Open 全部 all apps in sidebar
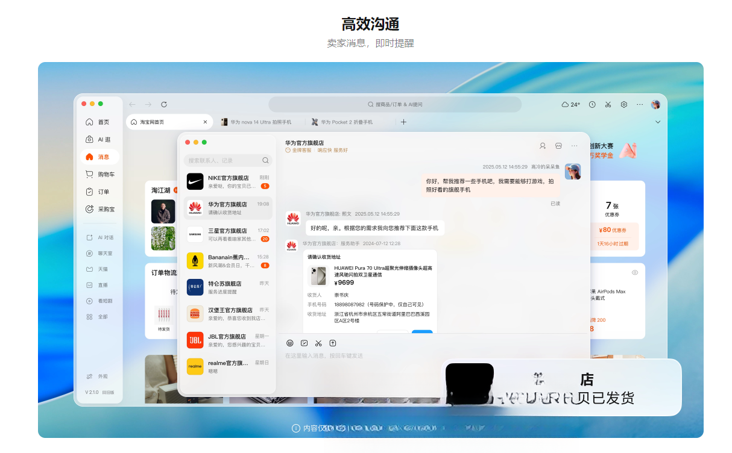Screen dimensions: 732x453 (98, 316)
